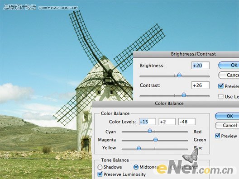Toggle Preview checkbox in Brightness/Contrast dialog
The height and width of the screenshot is (179, 239).
[x=221, y=86]
